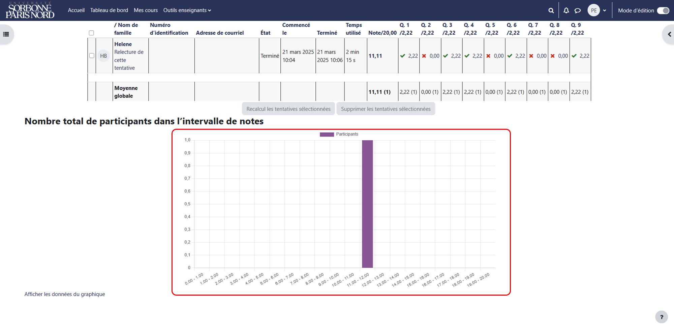Open Mes cours menu item
674x330 pixels.
[146, 10]
